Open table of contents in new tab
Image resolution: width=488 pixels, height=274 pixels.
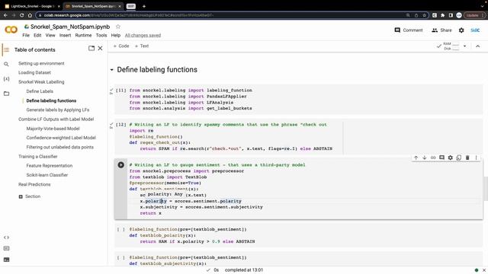91,48
